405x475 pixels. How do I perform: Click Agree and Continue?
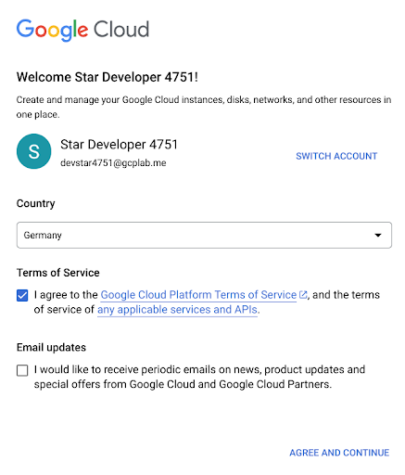[339, 453]
